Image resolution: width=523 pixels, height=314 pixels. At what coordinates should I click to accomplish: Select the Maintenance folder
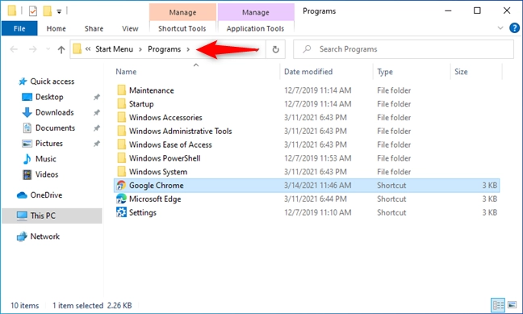click(152, 90)
